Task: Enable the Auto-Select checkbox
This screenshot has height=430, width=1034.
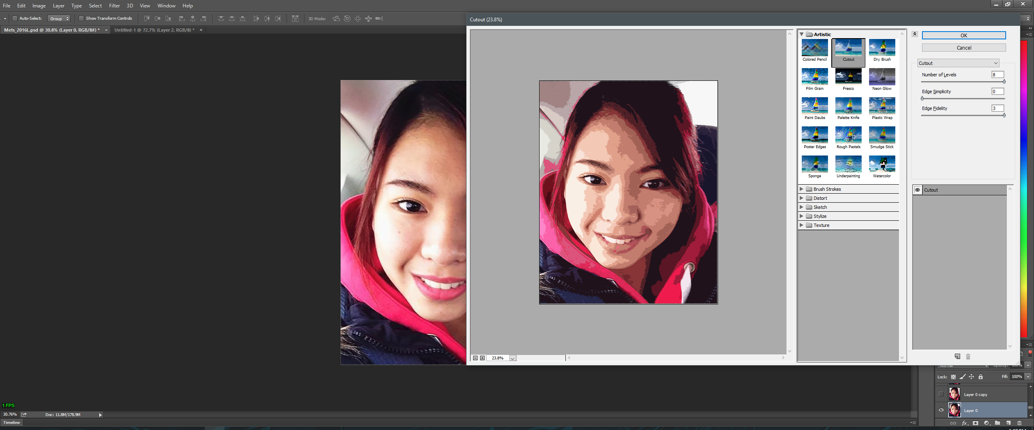Action: (15, 18)
